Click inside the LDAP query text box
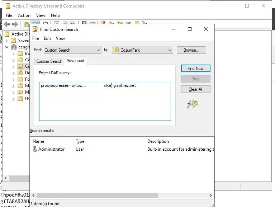This screenshot has width=275, height=207. (x=105, y=104)
